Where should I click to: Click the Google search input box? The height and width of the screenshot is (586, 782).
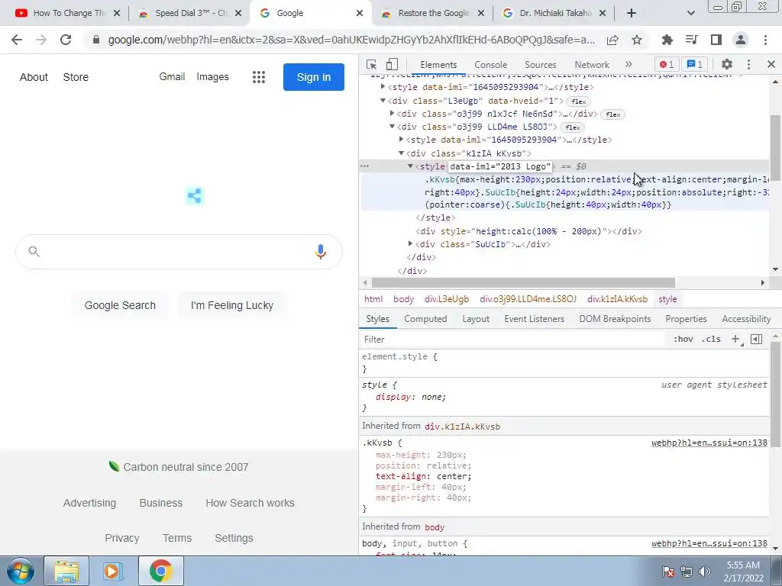[179, 252]
